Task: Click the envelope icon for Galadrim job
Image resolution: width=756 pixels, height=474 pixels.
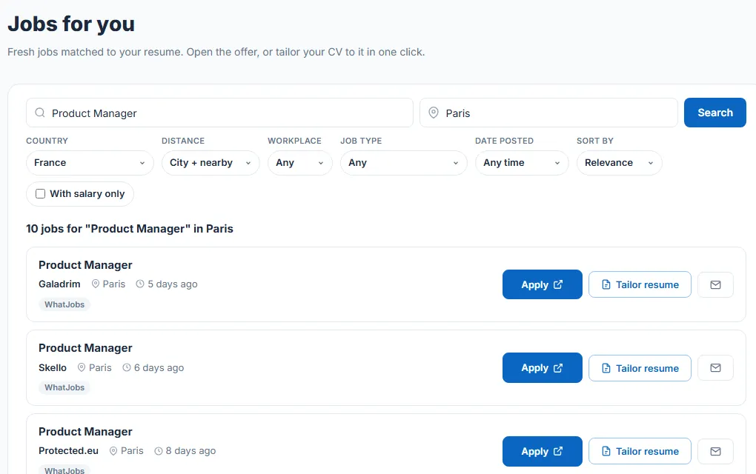Action: coord(715,284)
